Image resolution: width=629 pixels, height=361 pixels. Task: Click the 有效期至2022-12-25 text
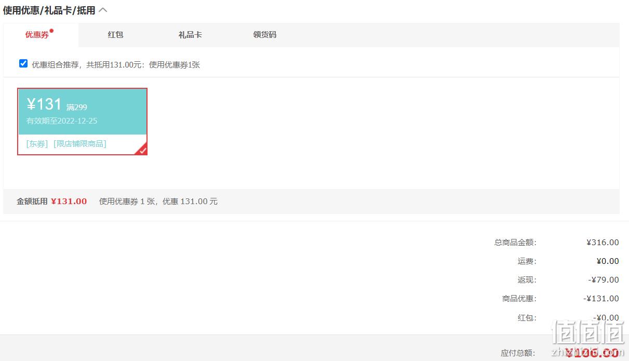(62, 121)
